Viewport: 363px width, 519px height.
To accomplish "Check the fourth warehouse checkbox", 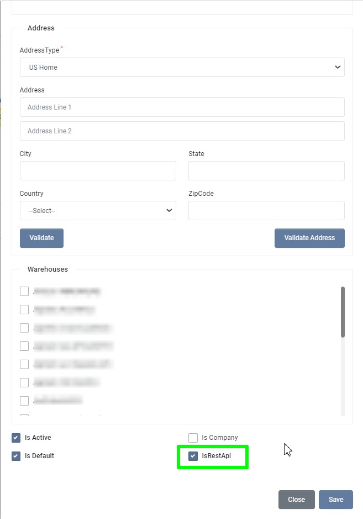I will point(24,346).
